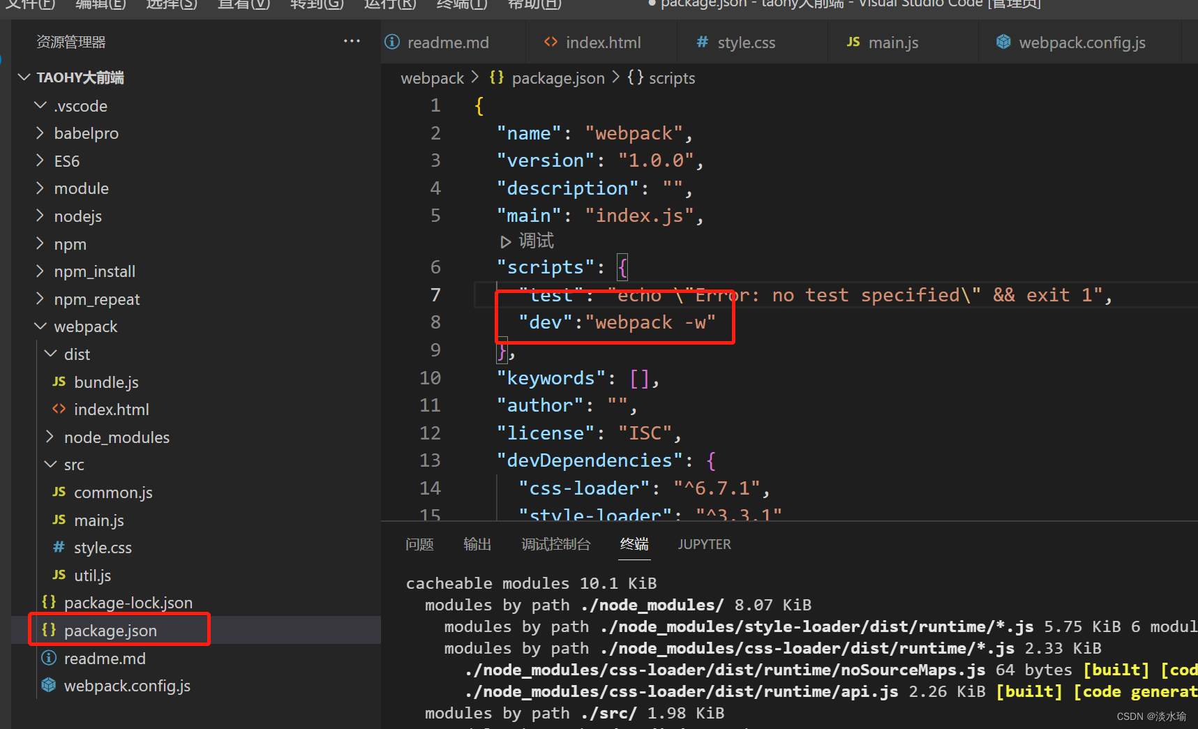Click braces icon in scripts breadcrumb
Viewport: 1198px width, 729px height.
point(635,77)
